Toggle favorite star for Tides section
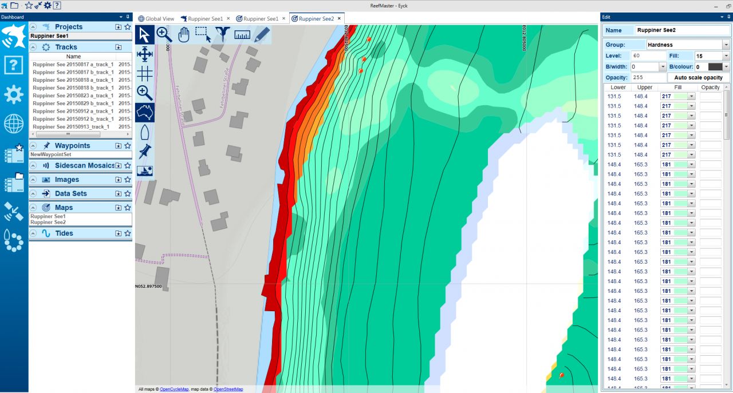733x393 pixels. pyautogui.click(x=128, y=233)
